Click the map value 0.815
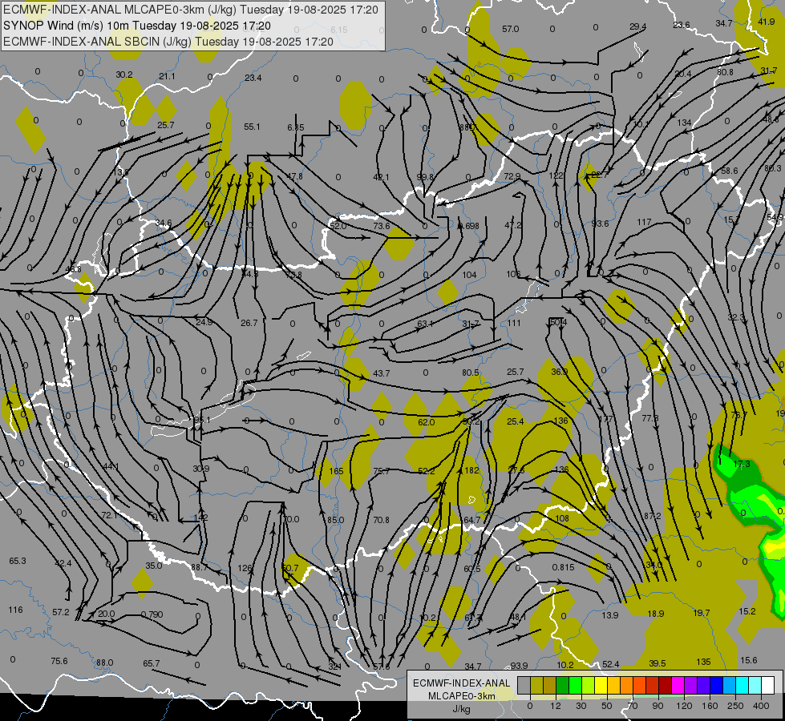 tap(563, 567)
